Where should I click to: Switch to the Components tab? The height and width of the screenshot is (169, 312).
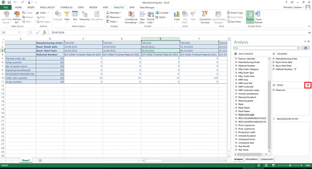tap(267, 159)
